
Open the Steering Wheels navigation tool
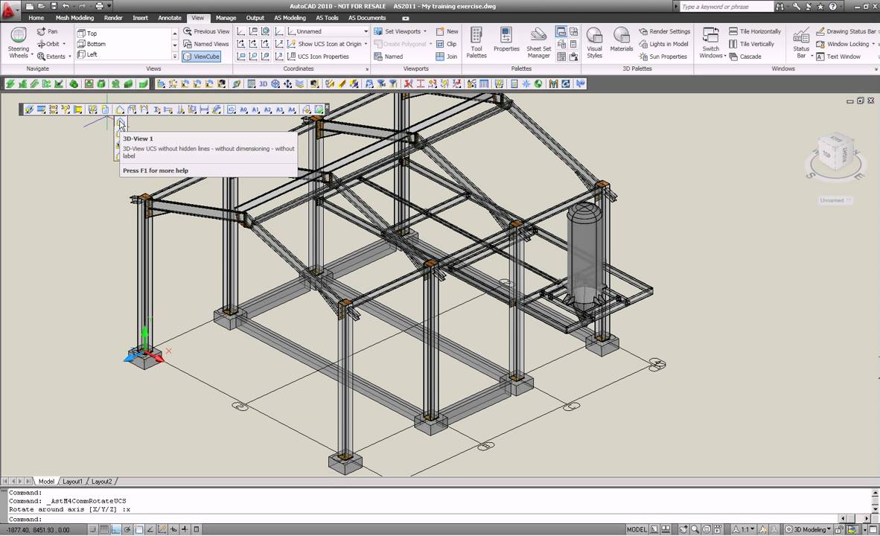[x=19, y=42]
